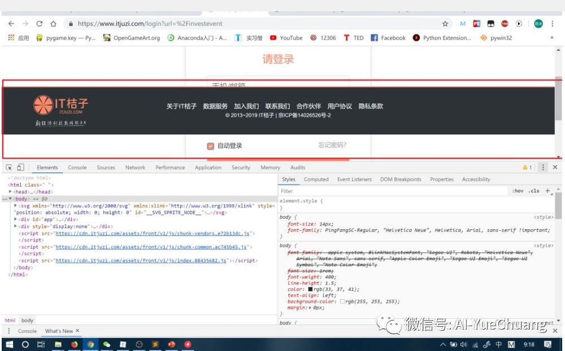Image resolution: width=565 pixels, height=351 pixels.
Task: Open the 用户协议 footer link
Action: (340, 106)
